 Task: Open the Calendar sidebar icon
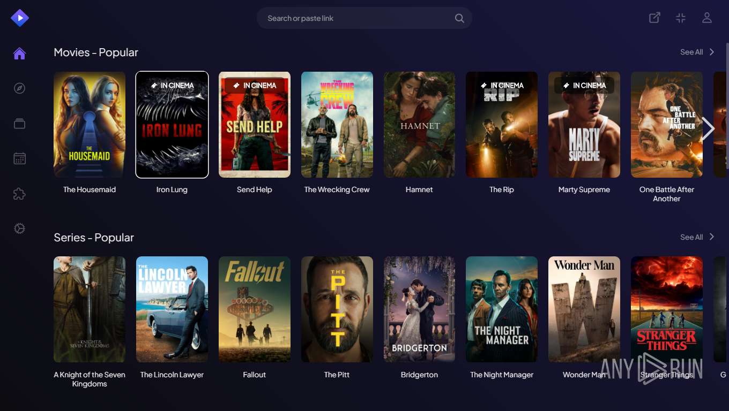tap(20, 158)
